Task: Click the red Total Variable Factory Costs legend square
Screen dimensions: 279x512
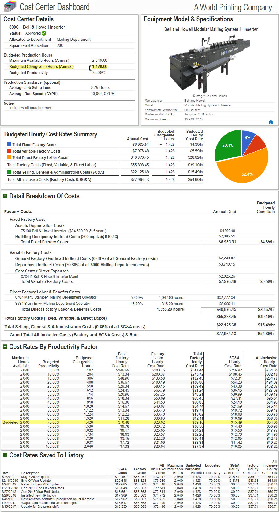Action: [x=9, y=151]
